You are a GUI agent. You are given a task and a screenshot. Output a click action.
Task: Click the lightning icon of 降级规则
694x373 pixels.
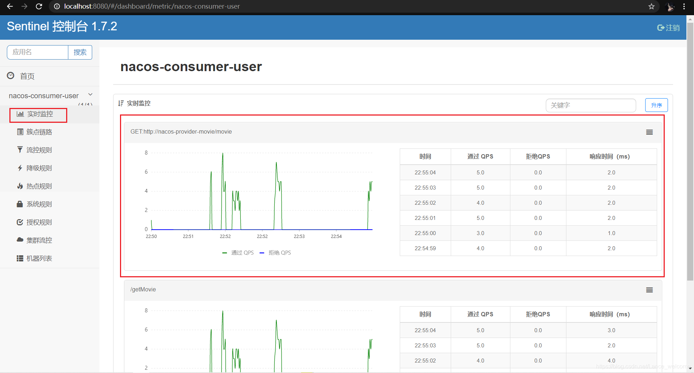[20, 168]
